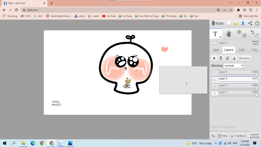Bookmark this page with the star
This screenshot has height=147, width=261.
pos(231,10)
